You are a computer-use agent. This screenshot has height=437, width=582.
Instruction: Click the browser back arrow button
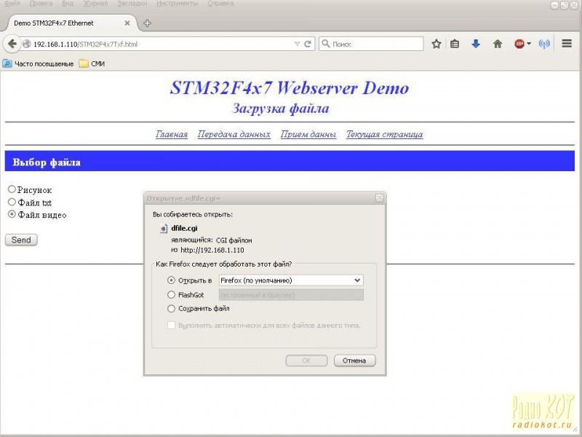[x=12, y=44]
